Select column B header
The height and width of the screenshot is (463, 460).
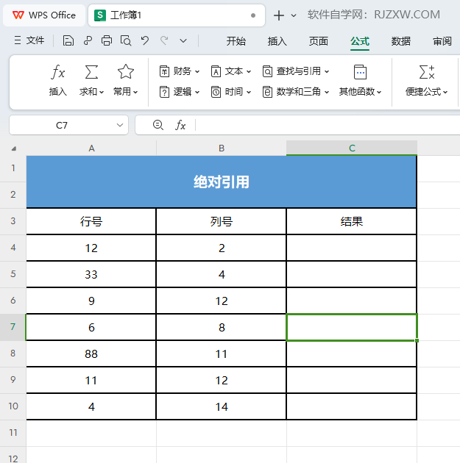click(222, 148)
